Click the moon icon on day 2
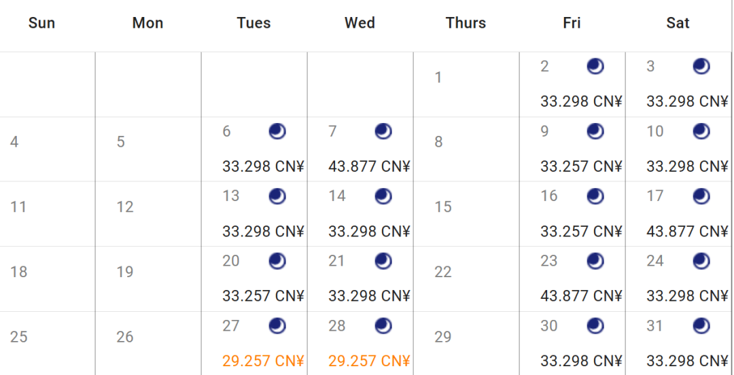Viewport: 734px width, 375px height. [595, 67]
